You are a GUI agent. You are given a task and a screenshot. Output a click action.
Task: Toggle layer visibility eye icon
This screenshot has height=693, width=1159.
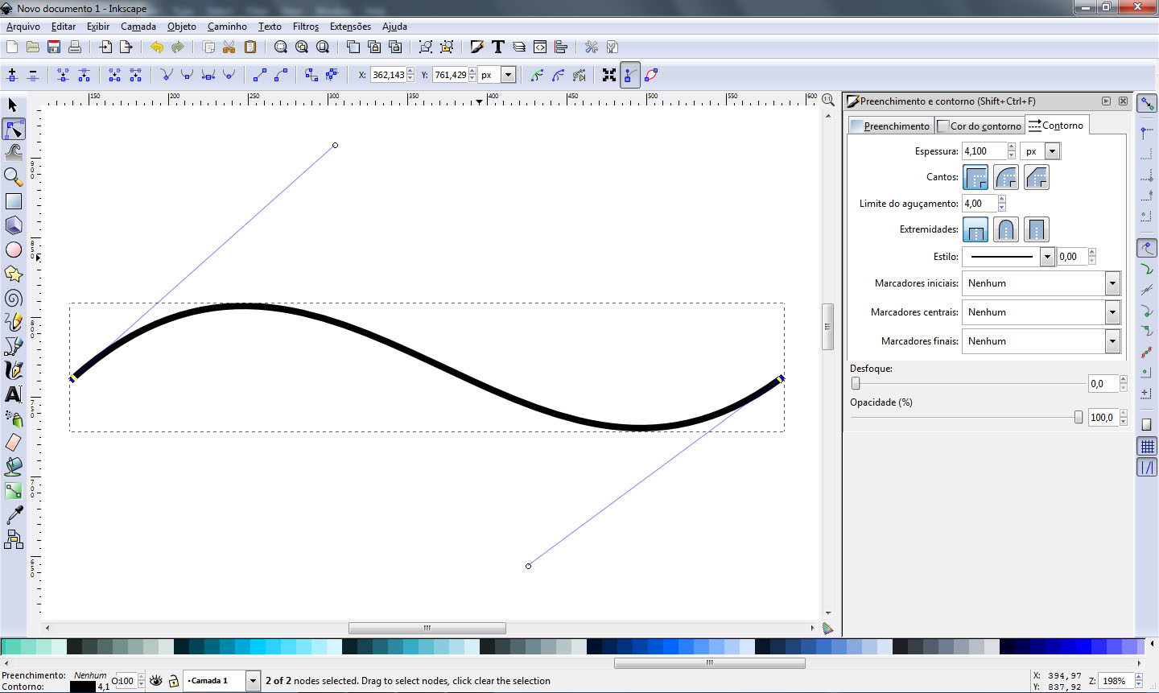(x=156, y=681)
